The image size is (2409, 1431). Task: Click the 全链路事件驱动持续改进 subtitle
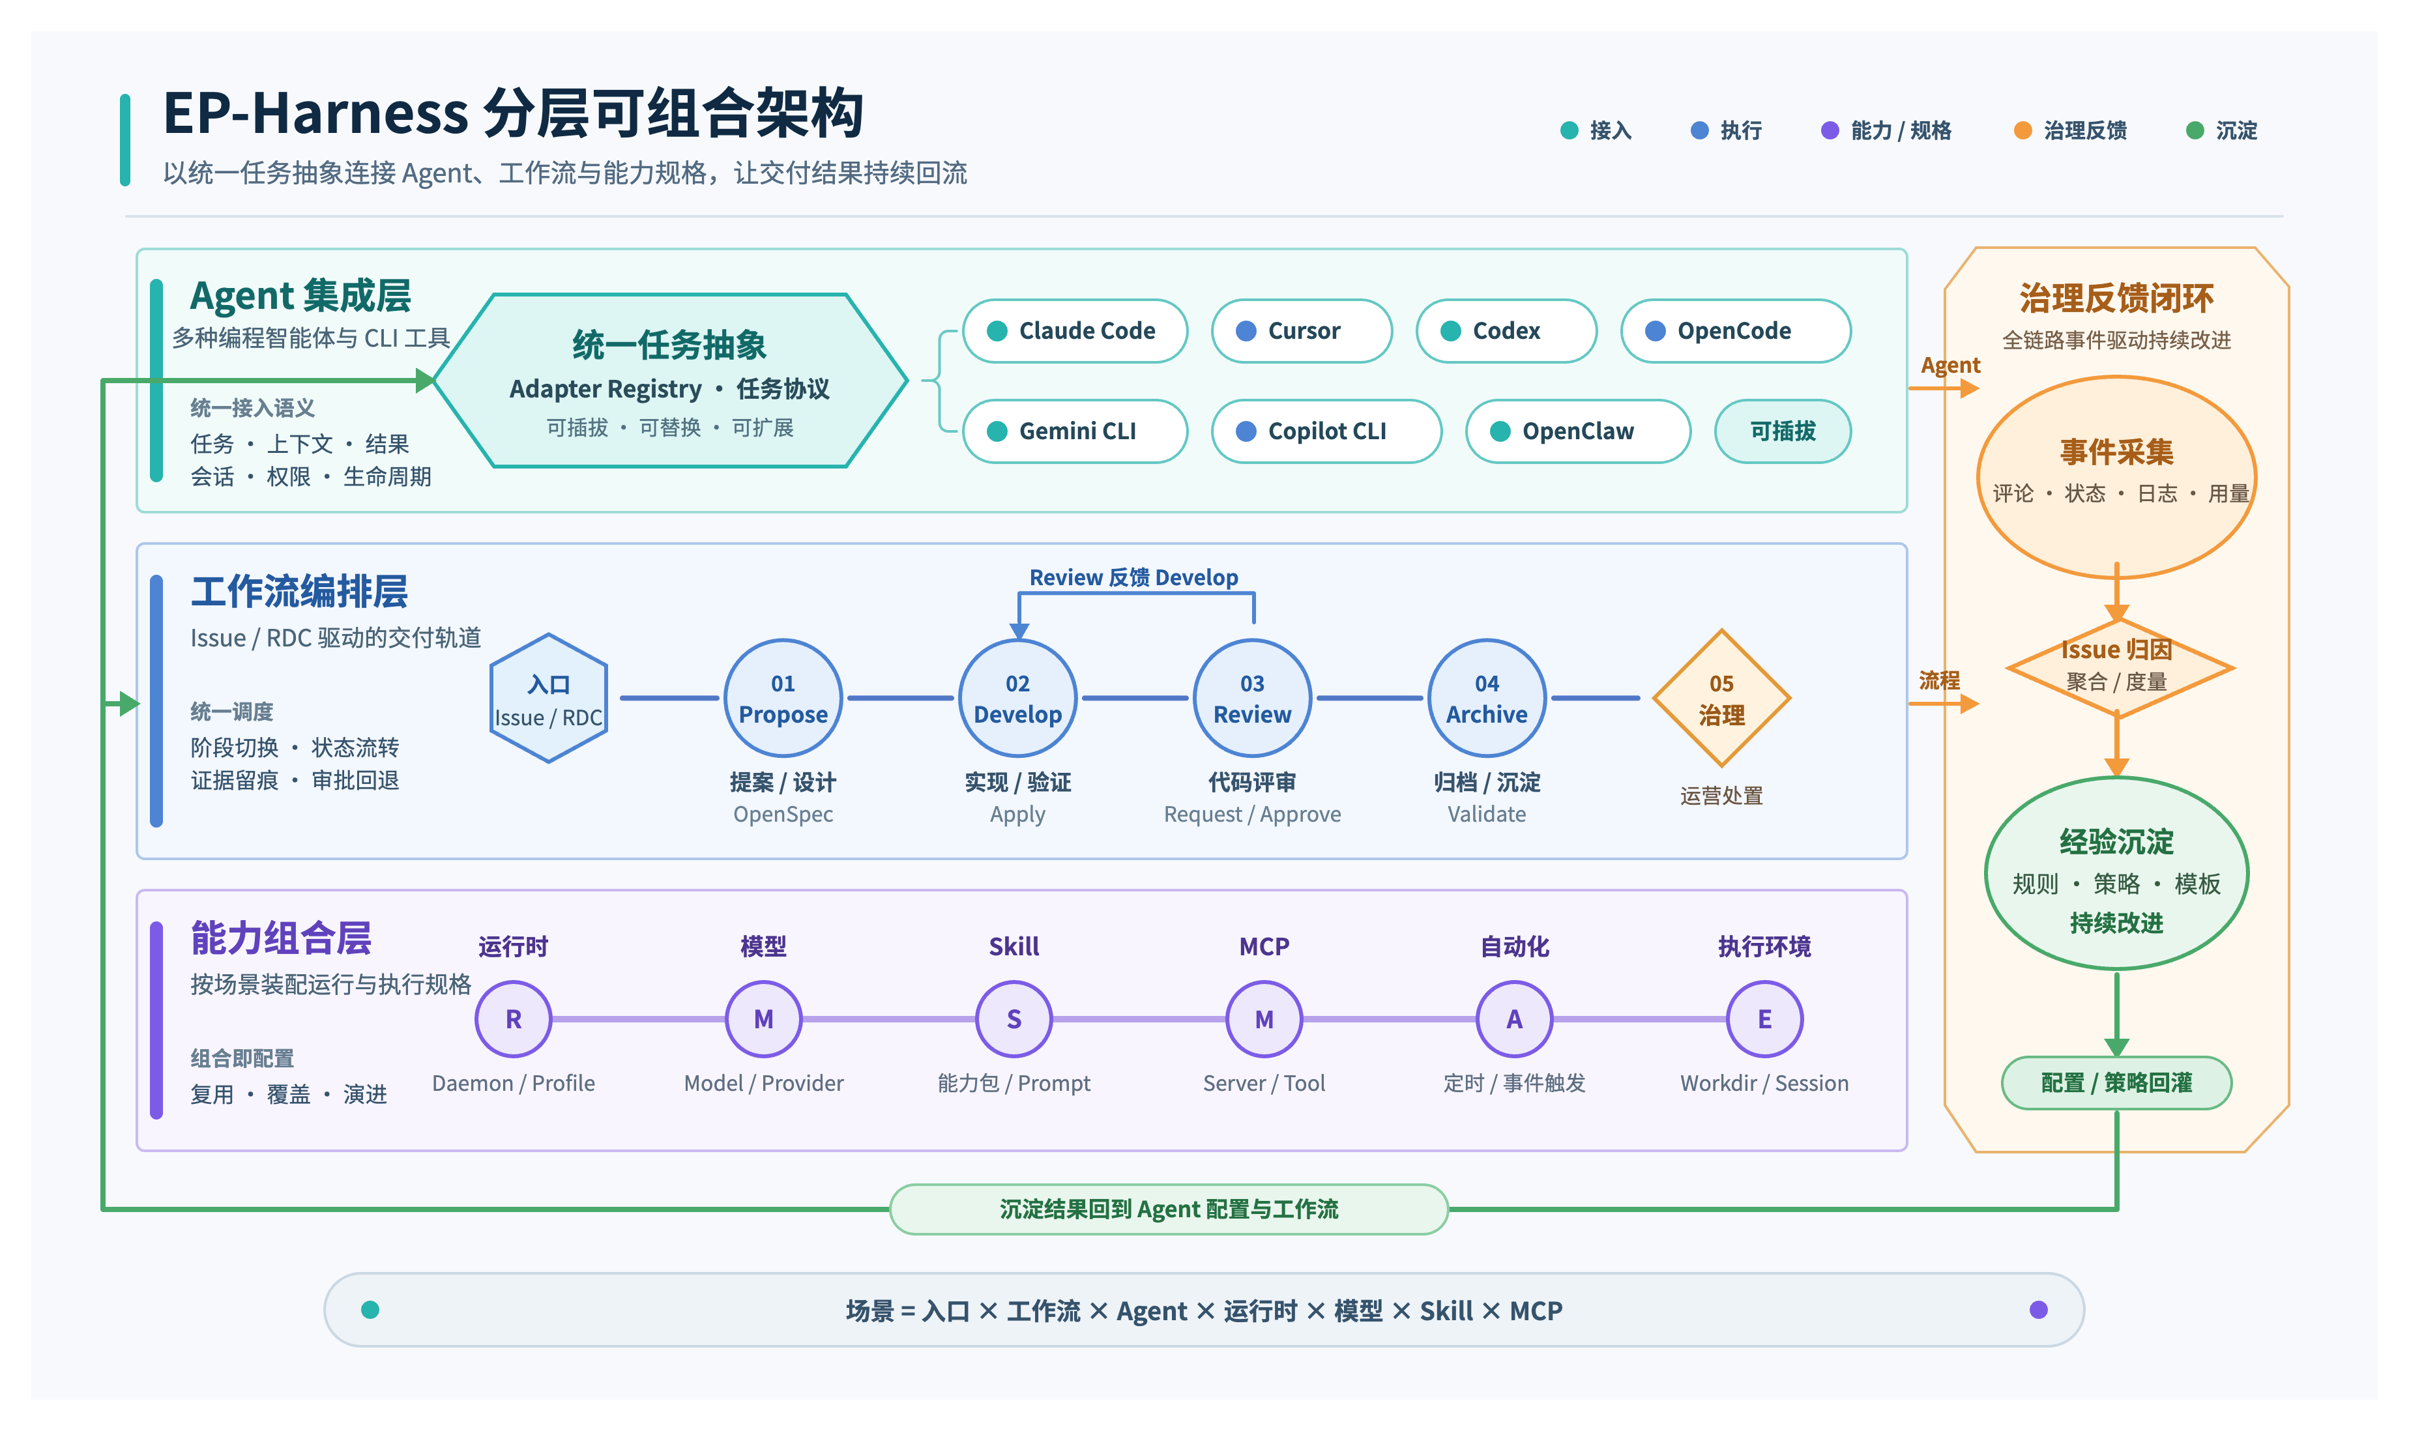2116,340
